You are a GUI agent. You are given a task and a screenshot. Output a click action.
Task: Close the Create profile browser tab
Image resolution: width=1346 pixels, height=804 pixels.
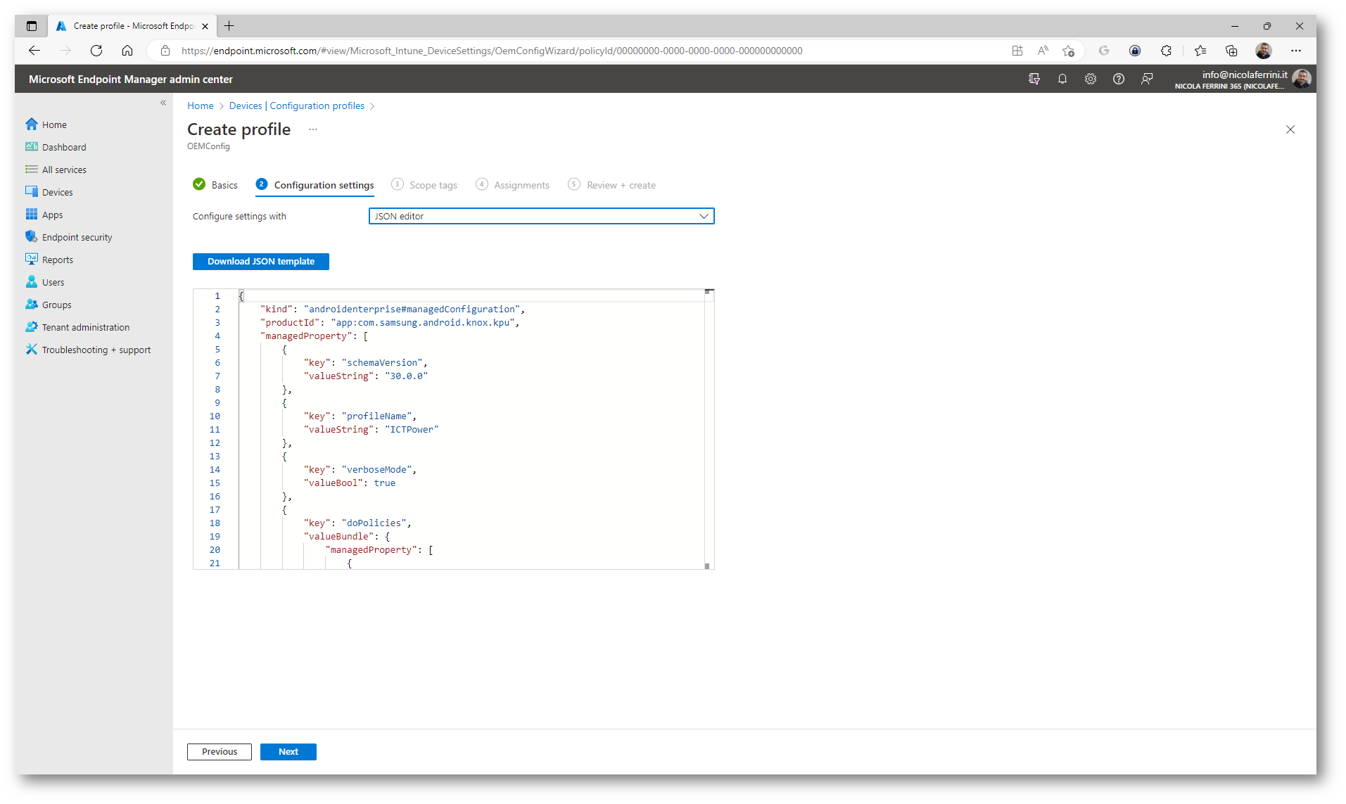click(205, 26)
